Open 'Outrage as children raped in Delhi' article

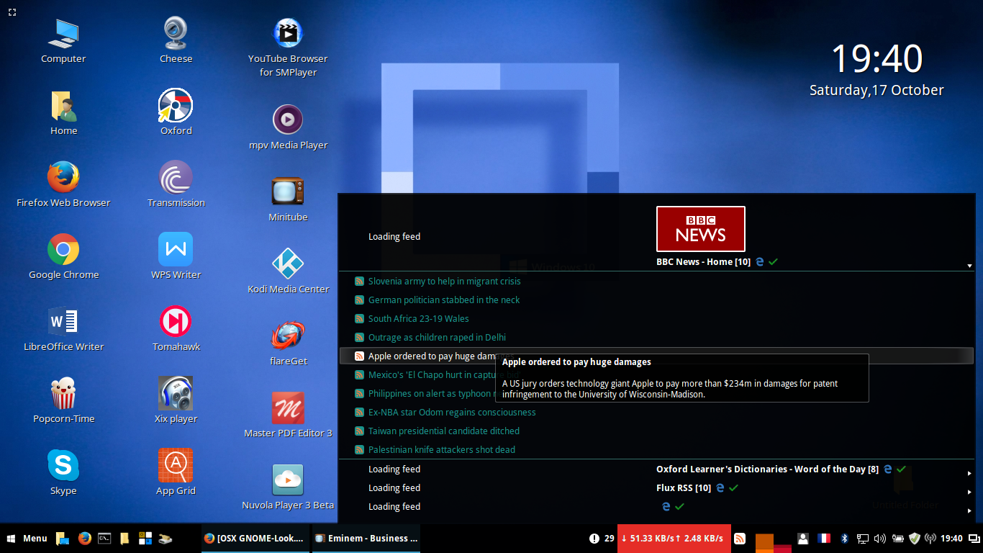[x=437, y=338]
